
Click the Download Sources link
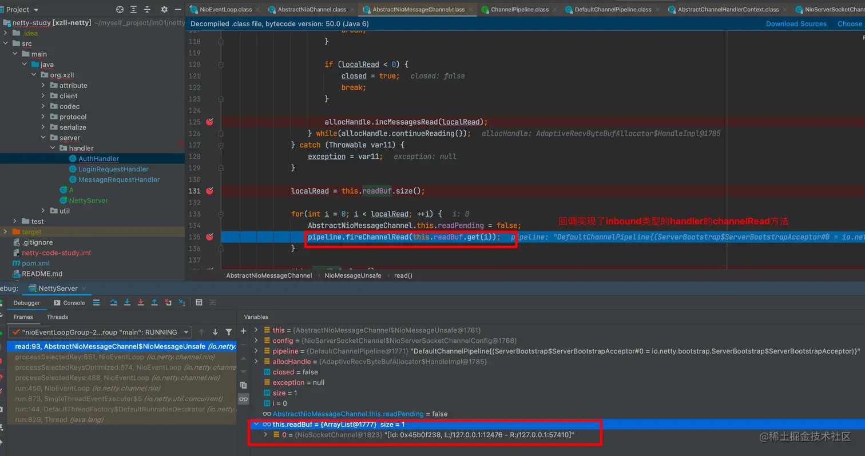tap(796, 24)
